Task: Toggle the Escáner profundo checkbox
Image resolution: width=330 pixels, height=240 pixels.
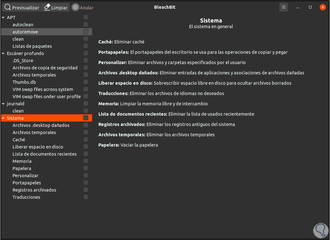Action: coord(86,53)
